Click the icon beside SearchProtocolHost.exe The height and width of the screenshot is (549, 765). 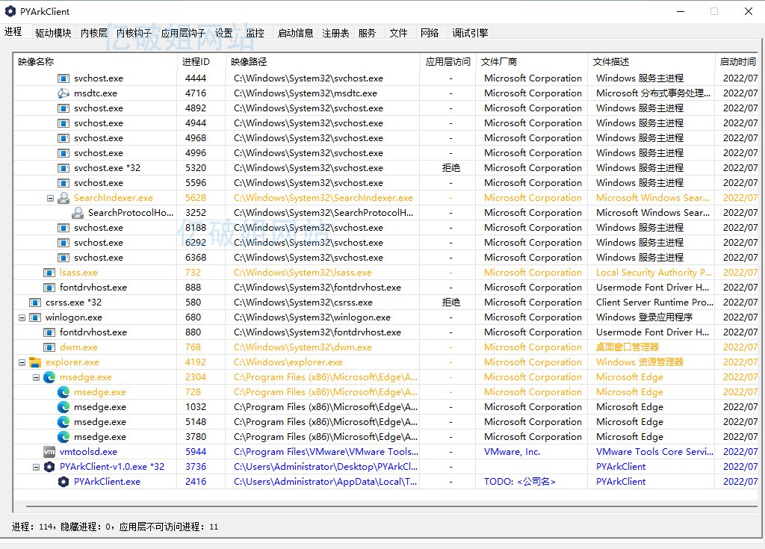[x=77, y=212]
